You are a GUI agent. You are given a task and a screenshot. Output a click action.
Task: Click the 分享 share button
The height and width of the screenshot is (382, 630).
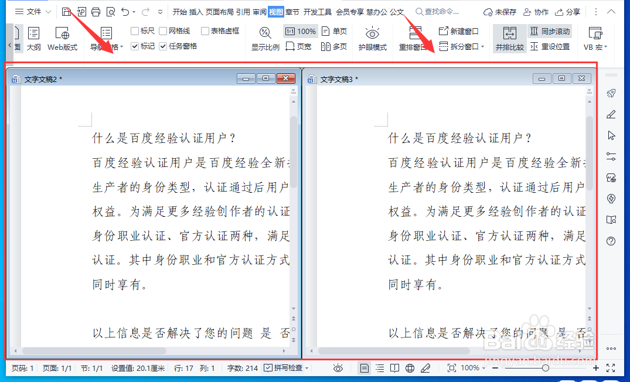(568, 12)
